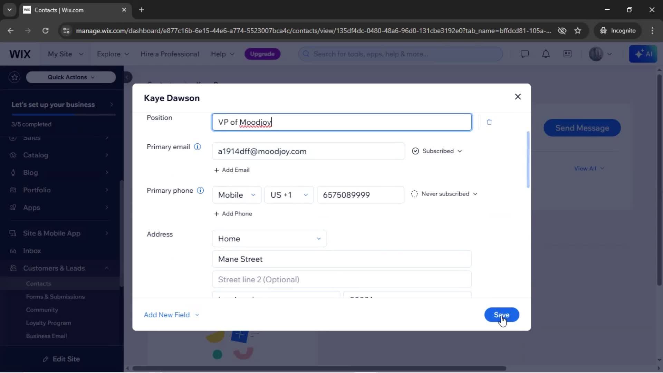
Task: Click the search for tools and apps bar
Action: 400,54
